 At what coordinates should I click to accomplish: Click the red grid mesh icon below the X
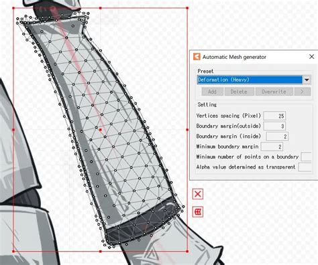click(198, 211)
